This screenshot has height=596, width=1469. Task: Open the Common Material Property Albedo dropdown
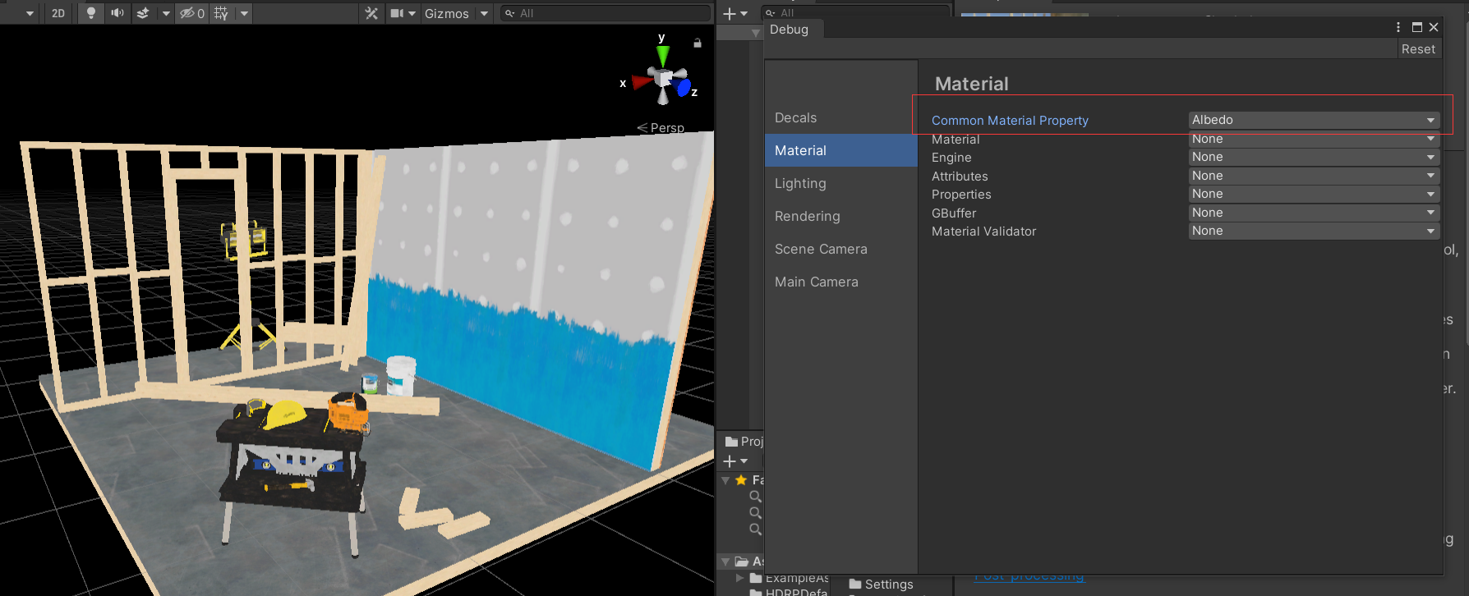[1314, 120]
